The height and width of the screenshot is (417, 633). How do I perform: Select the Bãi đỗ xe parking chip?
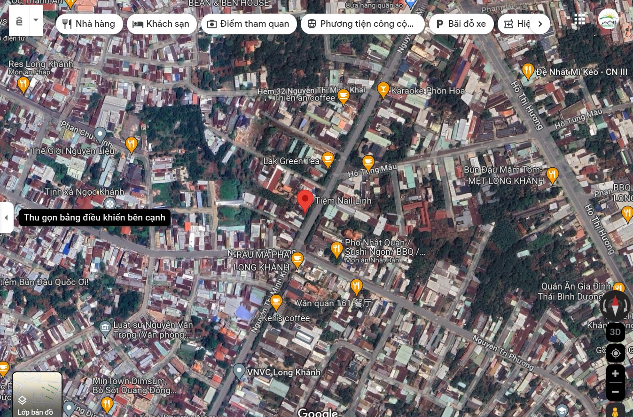461,24
